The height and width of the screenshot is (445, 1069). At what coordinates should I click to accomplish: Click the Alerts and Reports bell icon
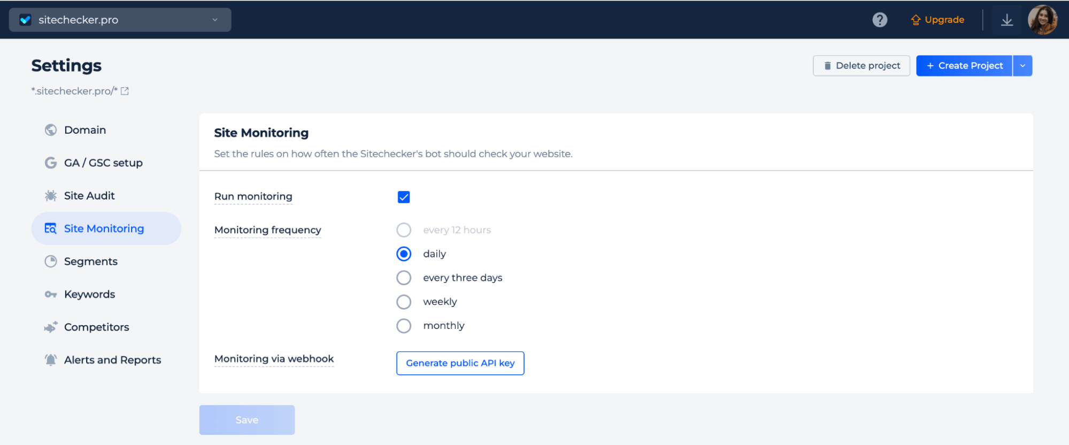click(x=51, y=360)
